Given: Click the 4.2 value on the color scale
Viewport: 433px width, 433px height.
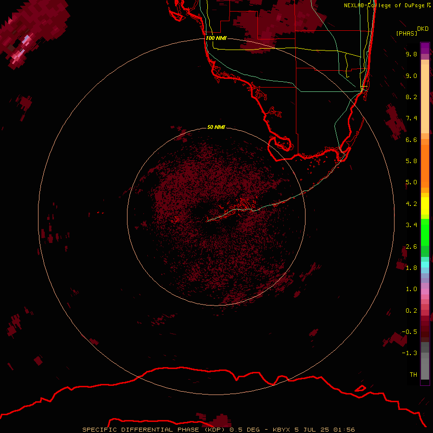Looking at the screenshot, I should pos(411,204).
